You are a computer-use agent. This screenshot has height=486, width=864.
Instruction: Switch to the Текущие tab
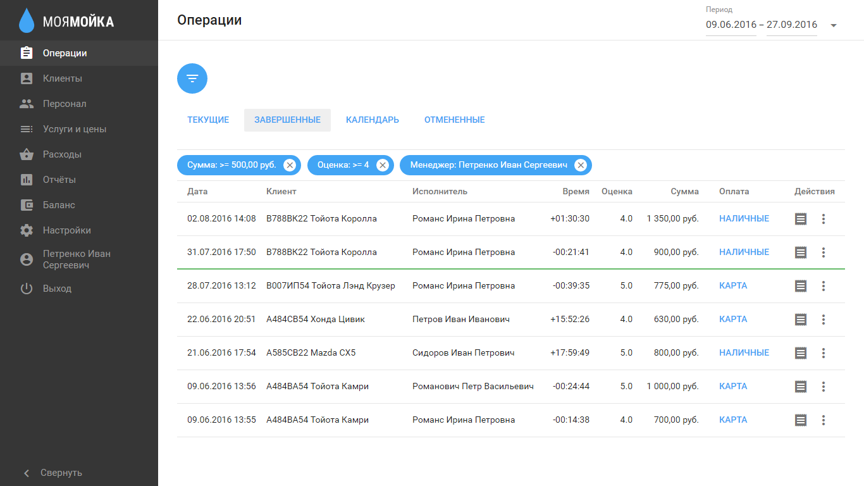tap(208, 120)
